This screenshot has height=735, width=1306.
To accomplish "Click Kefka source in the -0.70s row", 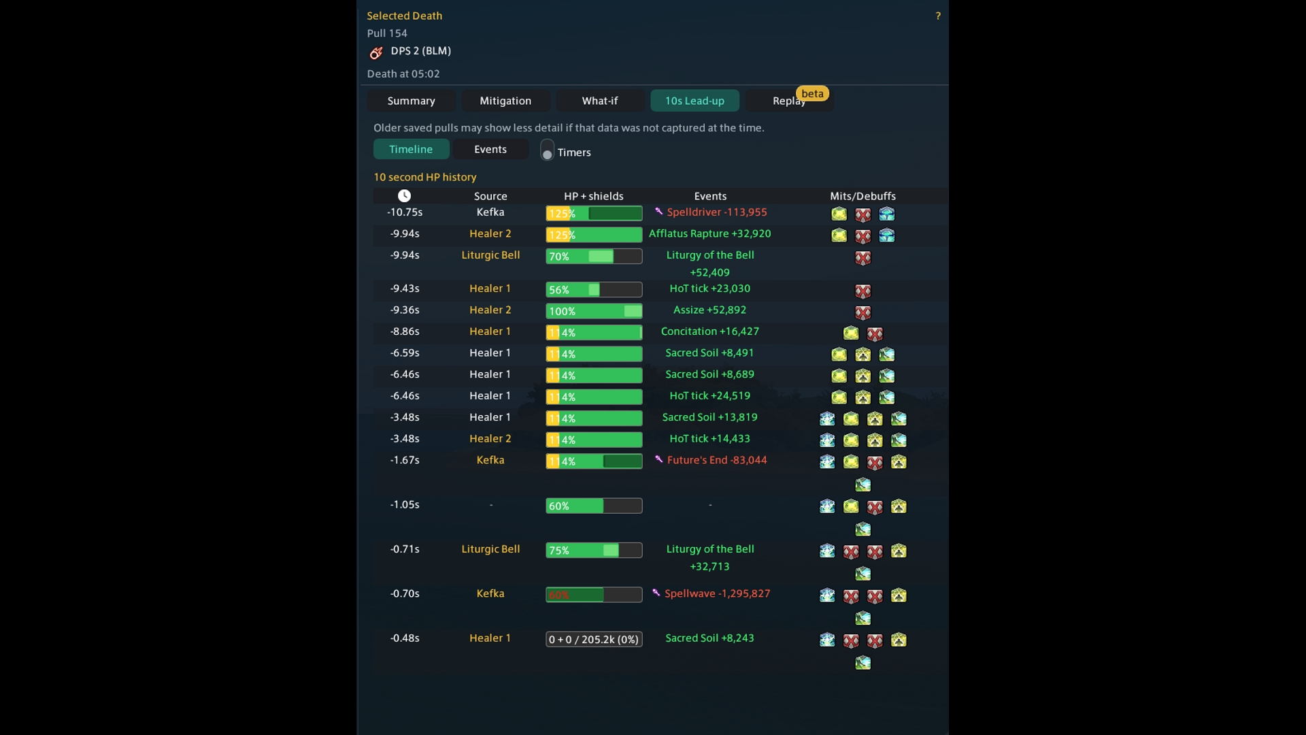I will pos(490,593).
